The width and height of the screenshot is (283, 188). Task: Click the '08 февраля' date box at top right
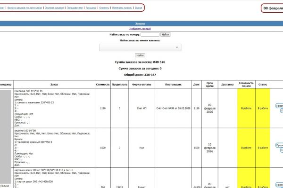pos(272,8)
